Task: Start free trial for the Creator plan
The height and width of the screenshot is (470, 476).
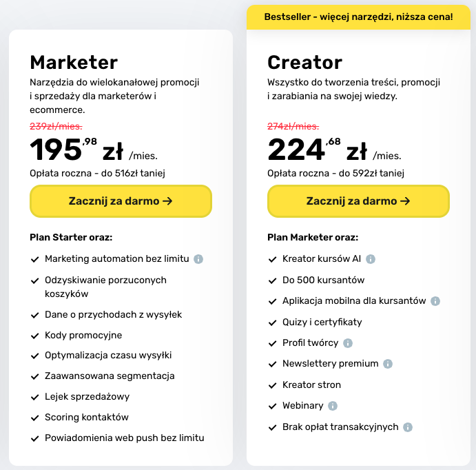Action: point(358,201)
